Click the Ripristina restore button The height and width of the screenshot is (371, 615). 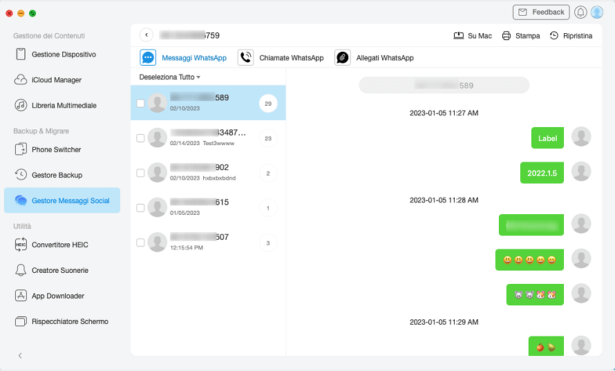click(571, 35)
